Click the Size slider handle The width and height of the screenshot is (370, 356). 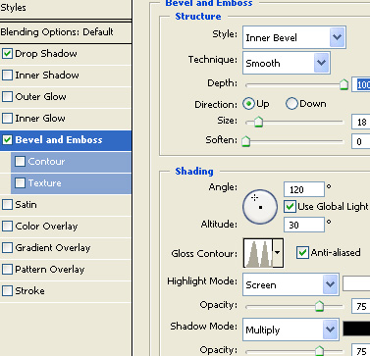point(258,122)
